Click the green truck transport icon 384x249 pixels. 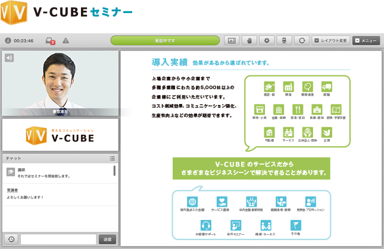click(x=327, y=87)
